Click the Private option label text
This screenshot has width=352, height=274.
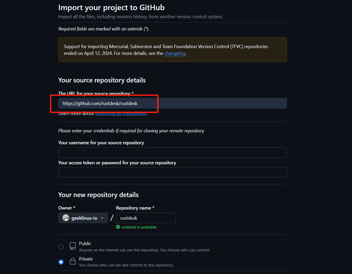(86, 259)
